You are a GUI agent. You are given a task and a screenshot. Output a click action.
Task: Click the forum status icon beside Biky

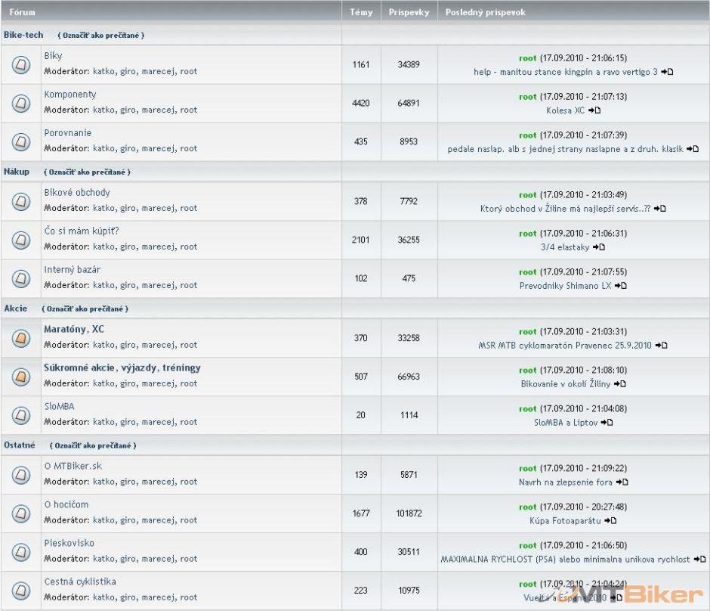pyautogui.click(x=21, y=65)
